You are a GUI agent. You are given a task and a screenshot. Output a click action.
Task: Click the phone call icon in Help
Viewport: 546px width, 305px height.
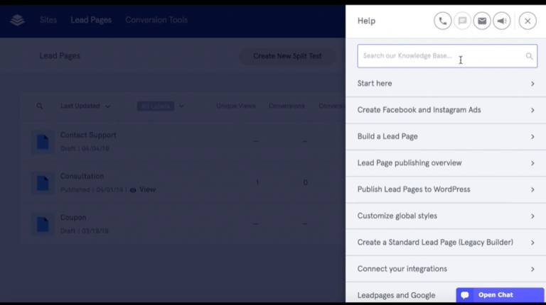click(x=443, y=21)
